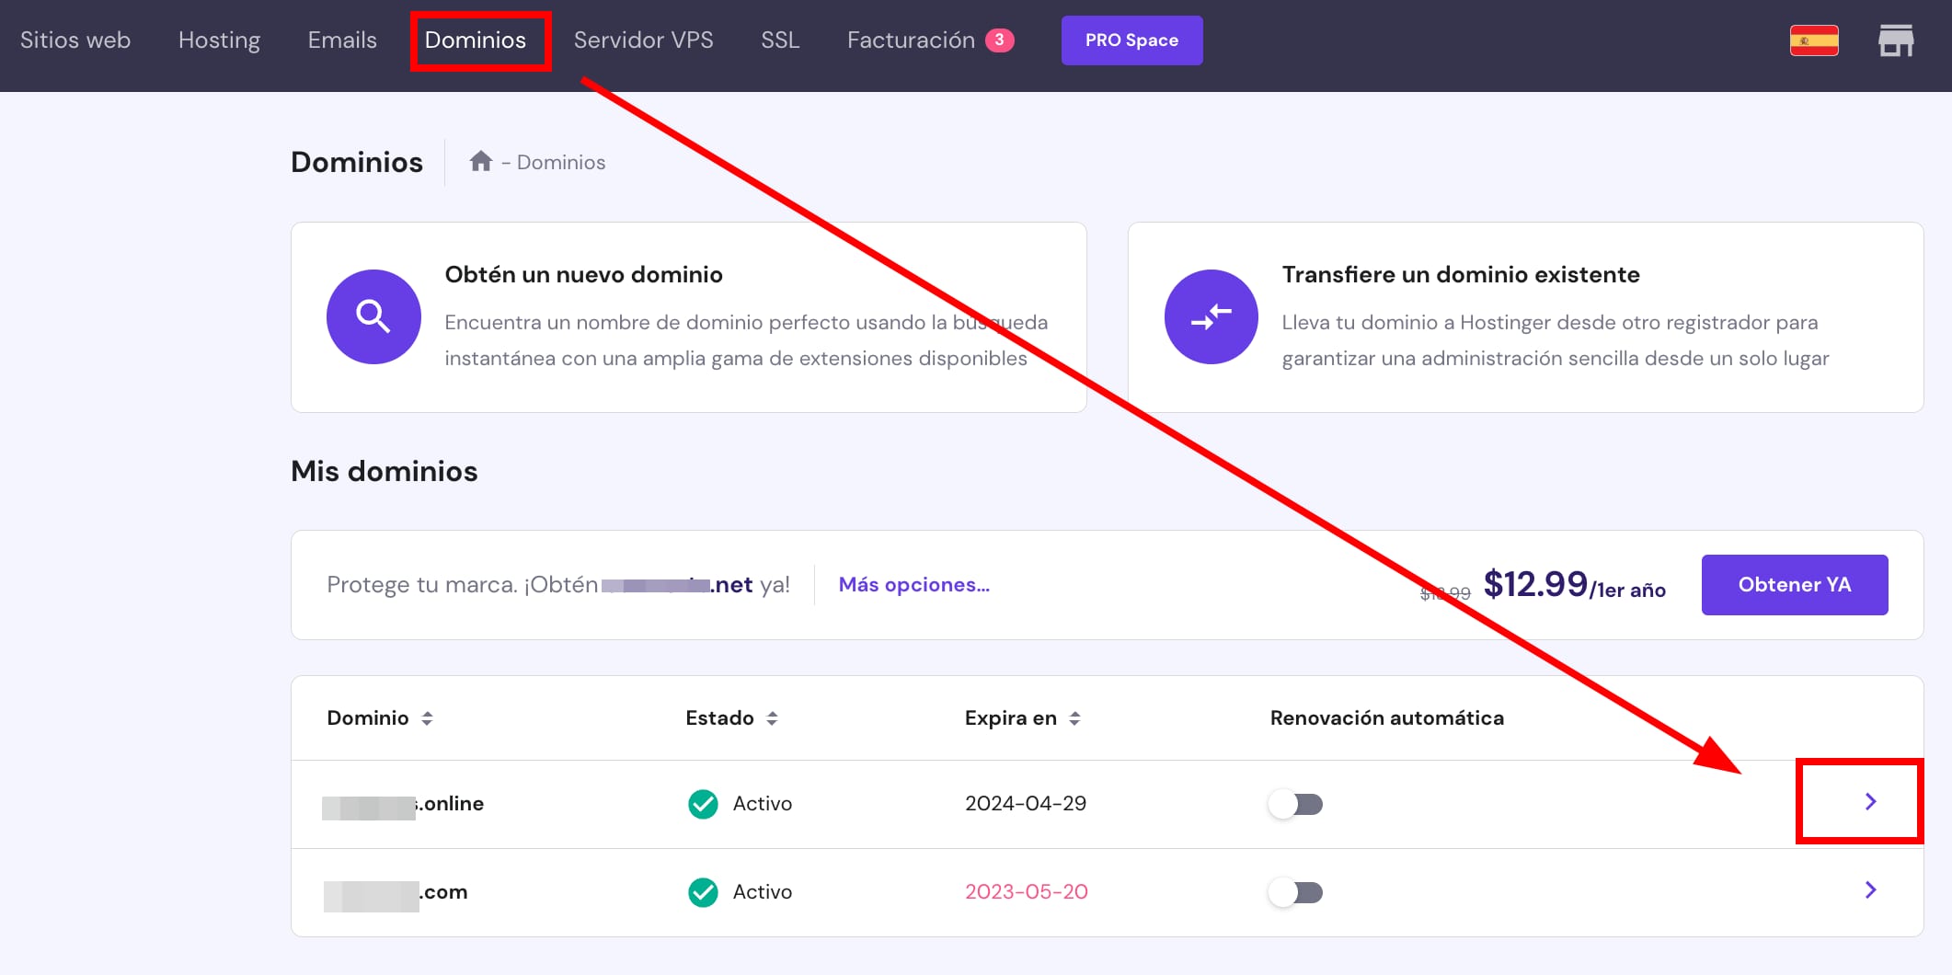
Task: Click the green Activo checkmark for .online
Action: click(703, 804)
